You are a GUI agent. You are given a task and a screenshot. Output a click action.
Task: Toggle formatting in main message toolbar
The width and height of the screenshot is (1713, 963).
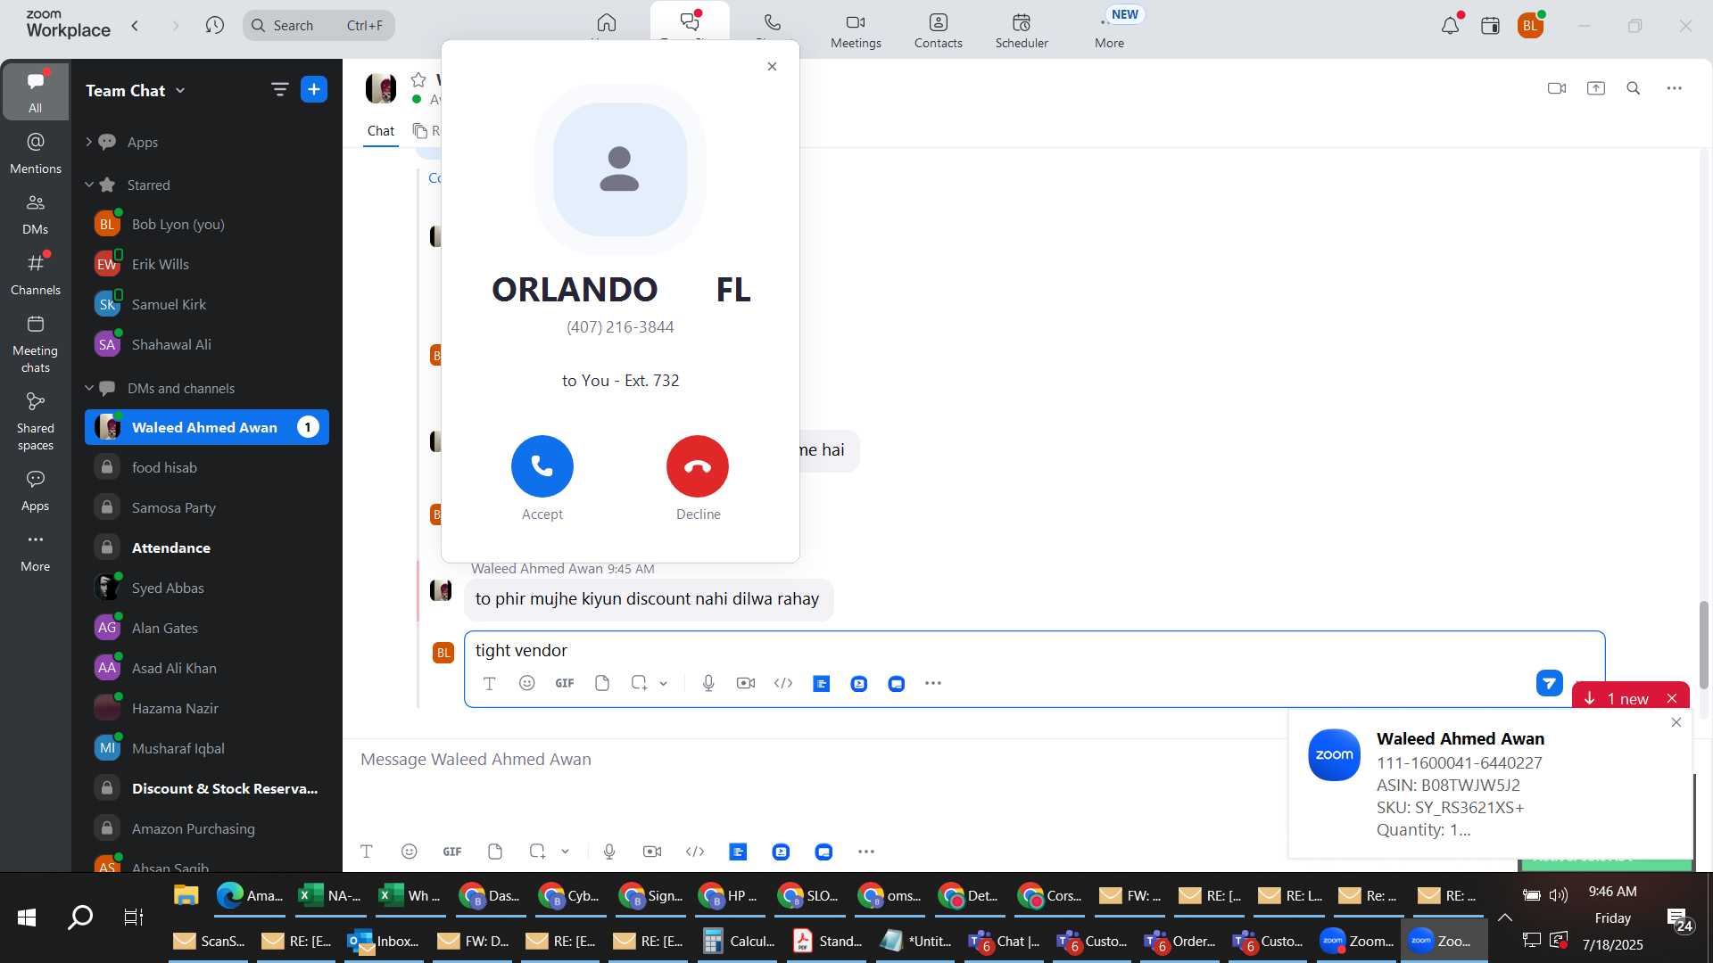pos(367,852)
